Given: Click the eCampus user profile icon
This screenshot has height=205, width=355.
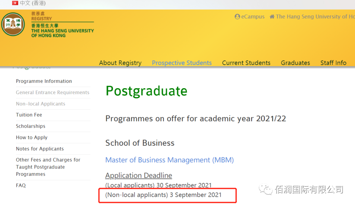Looking at the screenshot, I should click(237, 16).
